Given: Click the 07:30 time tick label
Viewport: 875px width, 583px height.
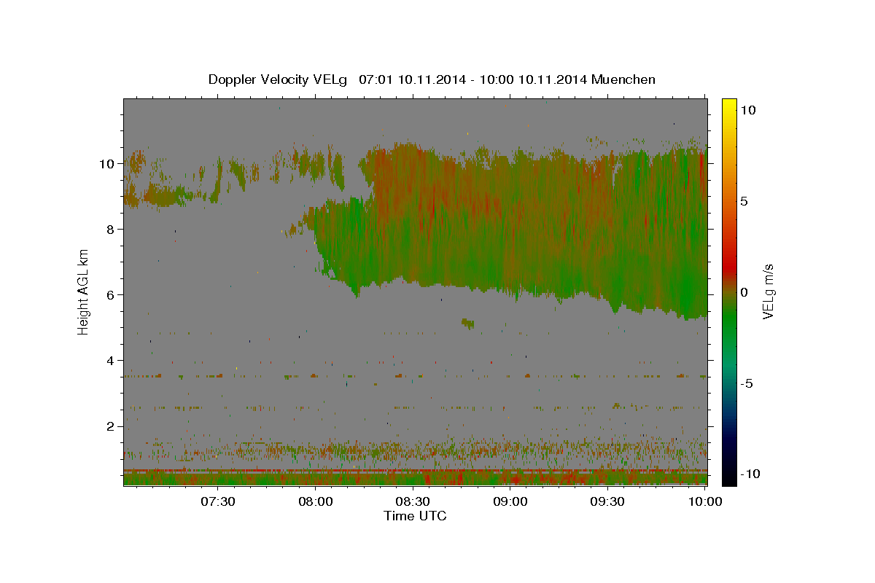Looking at the screenshot, I should click(x=218, y=501).
